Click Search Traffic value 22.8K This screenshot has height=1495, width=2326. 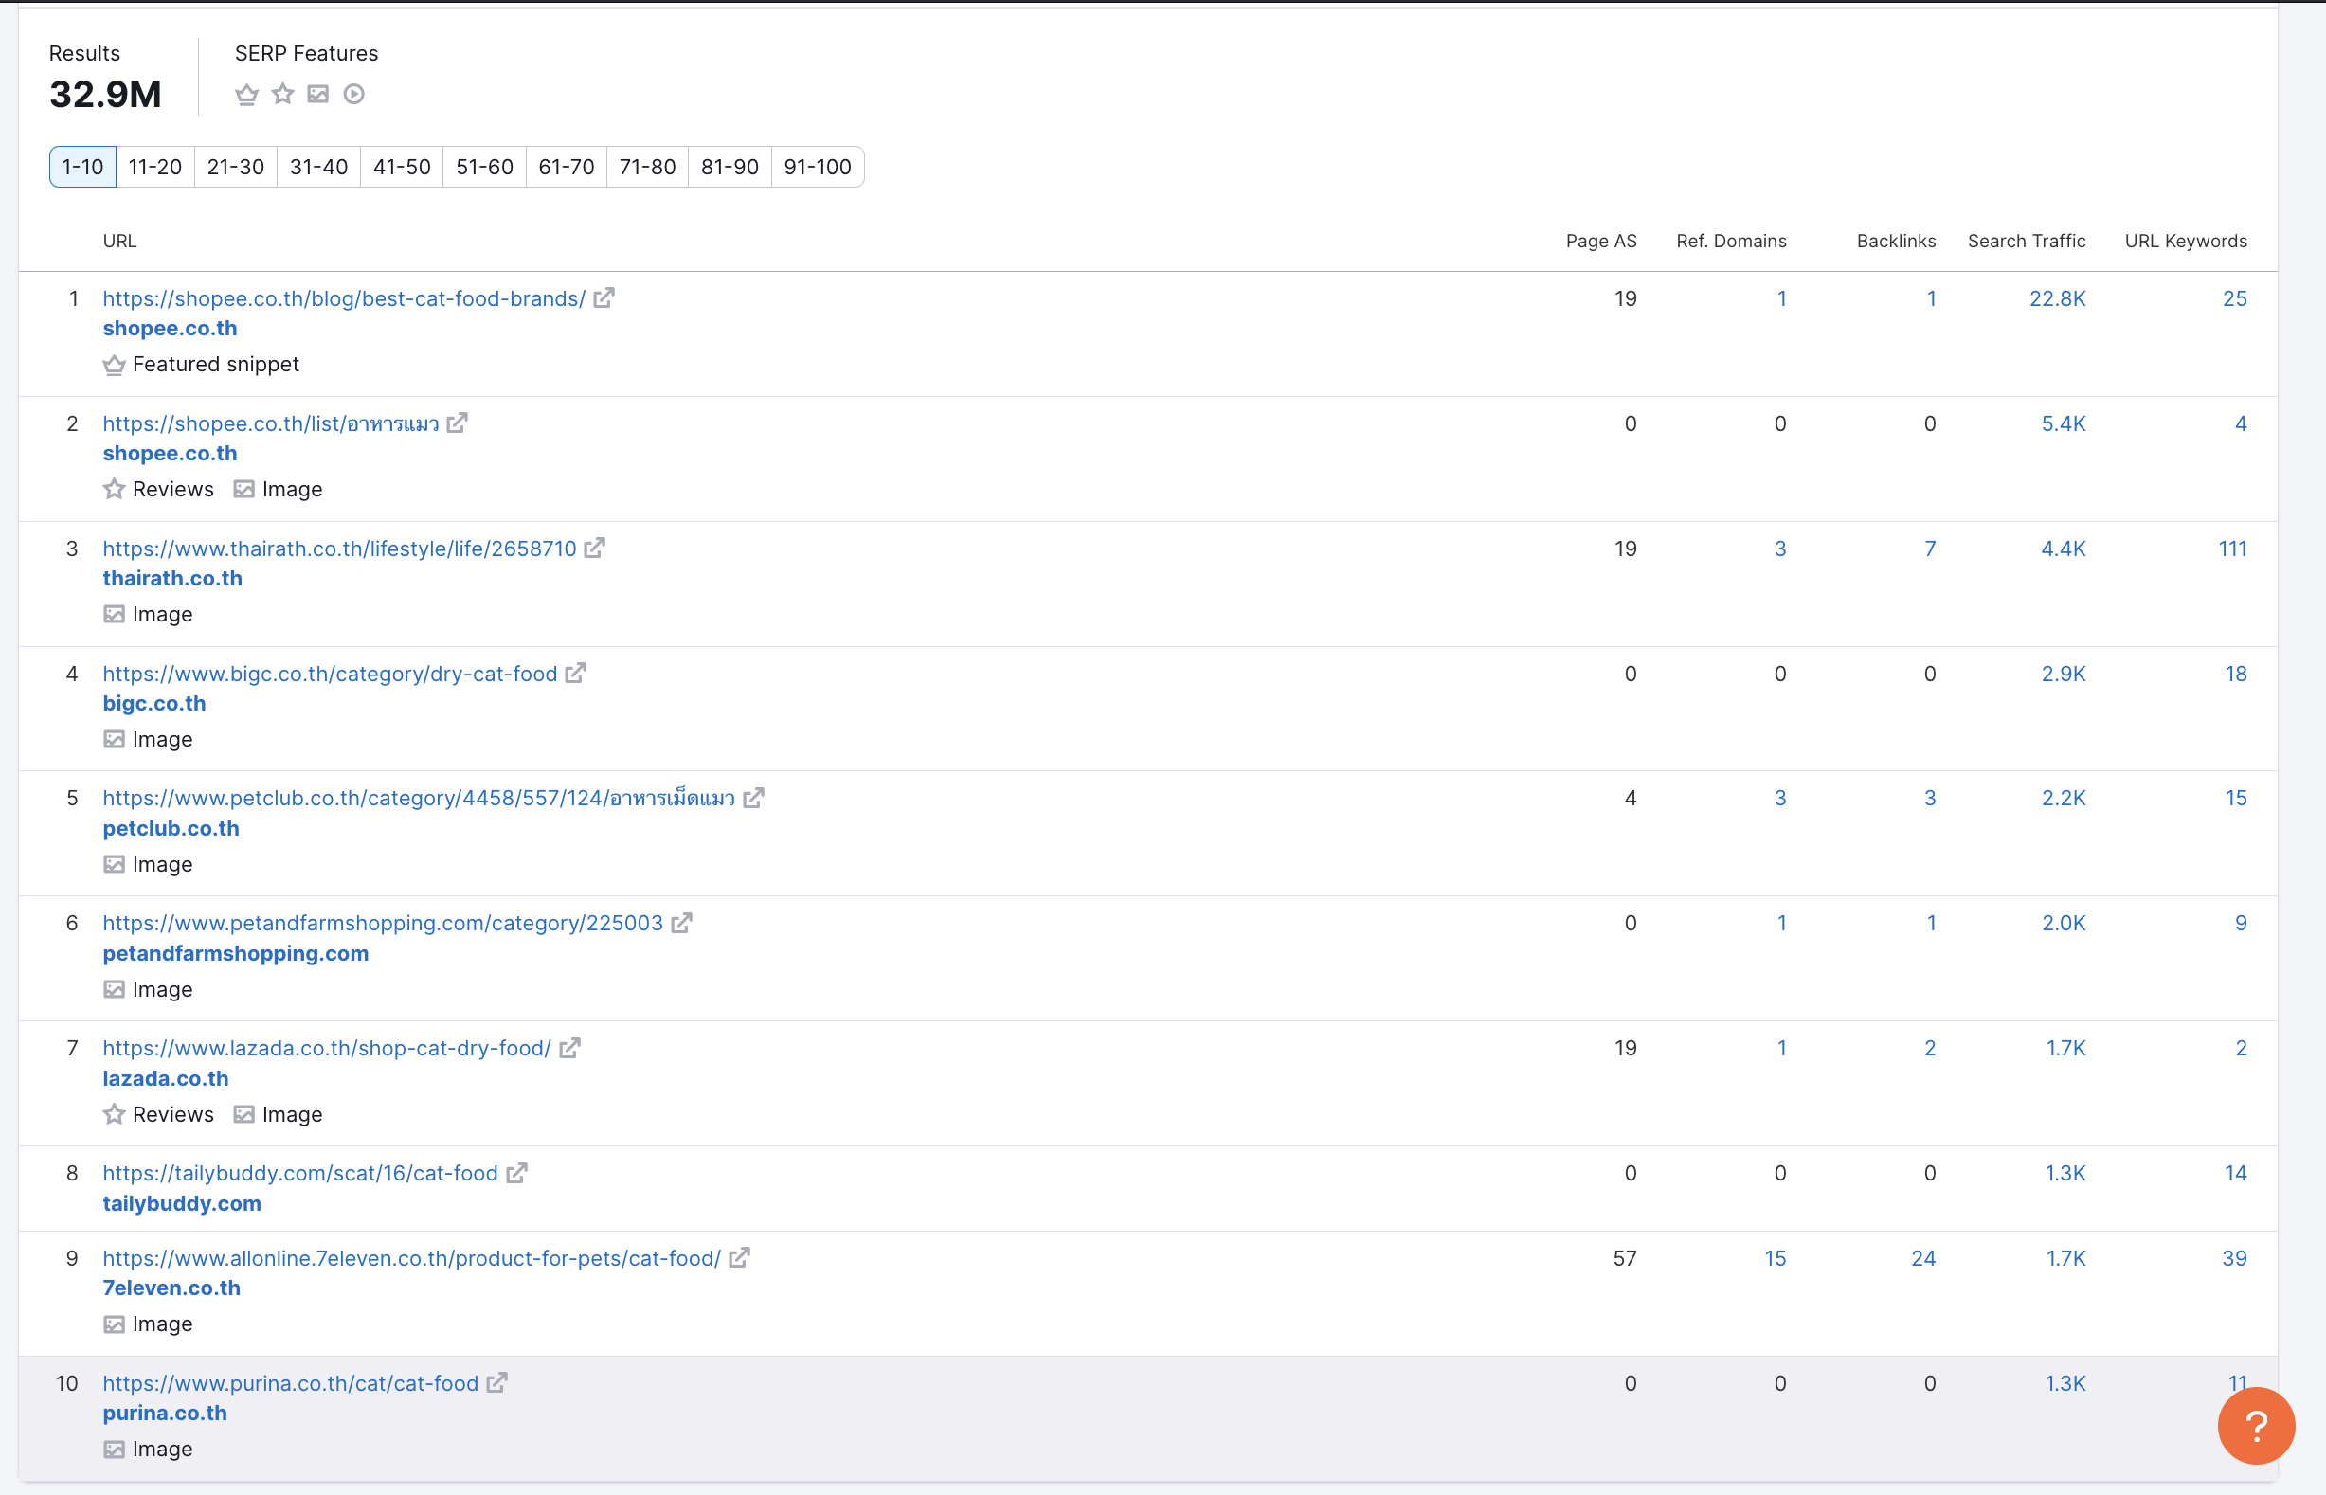[x=2057, y=299]
